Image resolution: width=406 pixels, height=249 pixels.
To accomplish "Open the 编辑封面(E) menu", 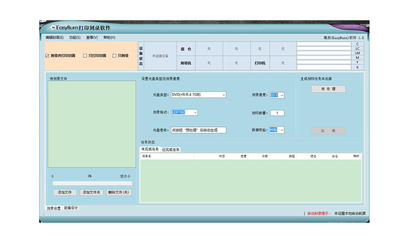I will [x=54, y=37].
